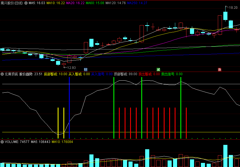
Task: Click the 卖出信号: 0.00 value
Action: (172, 74)
